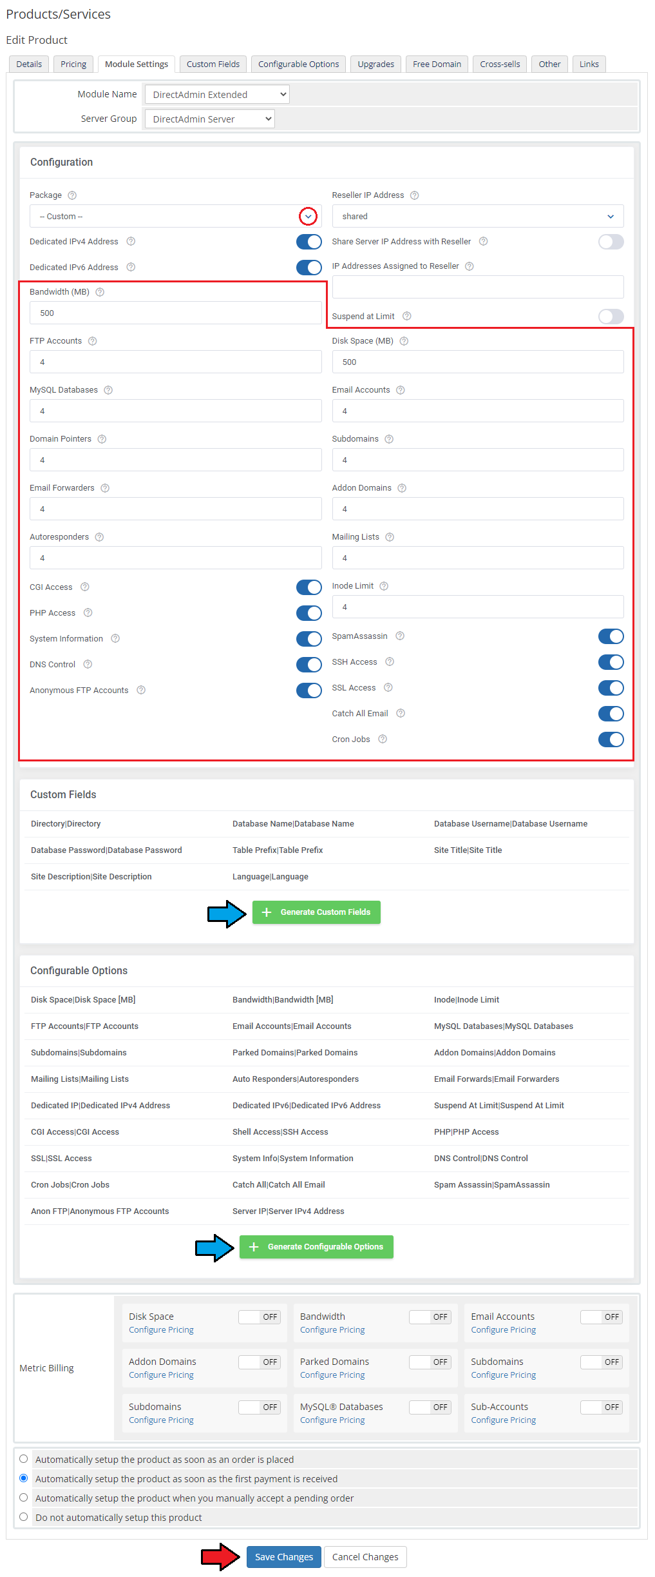Click help icon beside Share Server IP Address with Reseller
This screenshot has width=655, height=1577.
[x=484, y=242]
